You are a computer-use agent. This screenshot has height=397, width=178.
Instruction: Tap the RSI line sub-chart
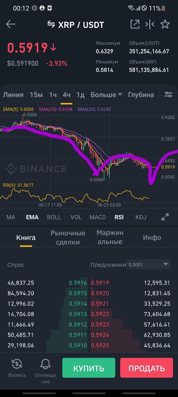(x=75, y=195)
